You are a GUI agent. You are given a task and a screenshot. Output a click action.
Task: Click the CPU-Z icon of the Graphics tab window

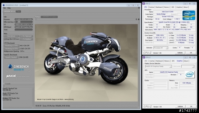tap(144, 57)
